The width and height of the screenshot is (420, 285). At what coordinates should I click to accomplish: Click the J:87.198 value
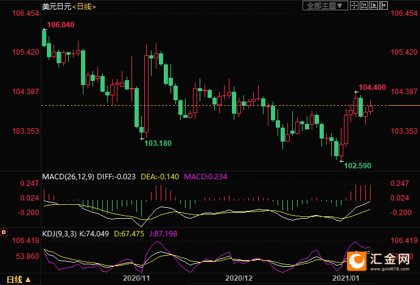[x=163, y=234]
